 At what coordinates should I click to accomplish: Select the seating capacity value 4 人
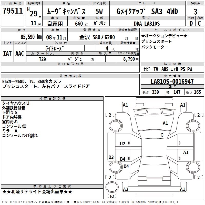tap(110, 49)
